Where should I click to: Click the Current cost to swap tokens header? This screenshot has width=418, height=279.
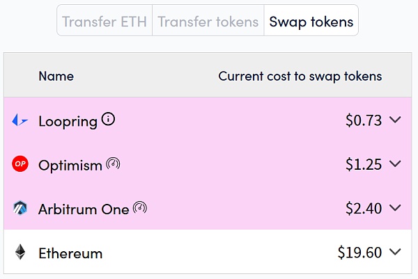(x=300, y=76)
